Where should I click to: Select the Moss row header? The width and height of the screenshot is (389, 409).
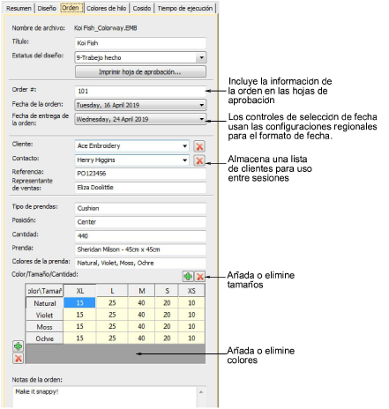tap(44, 327)
